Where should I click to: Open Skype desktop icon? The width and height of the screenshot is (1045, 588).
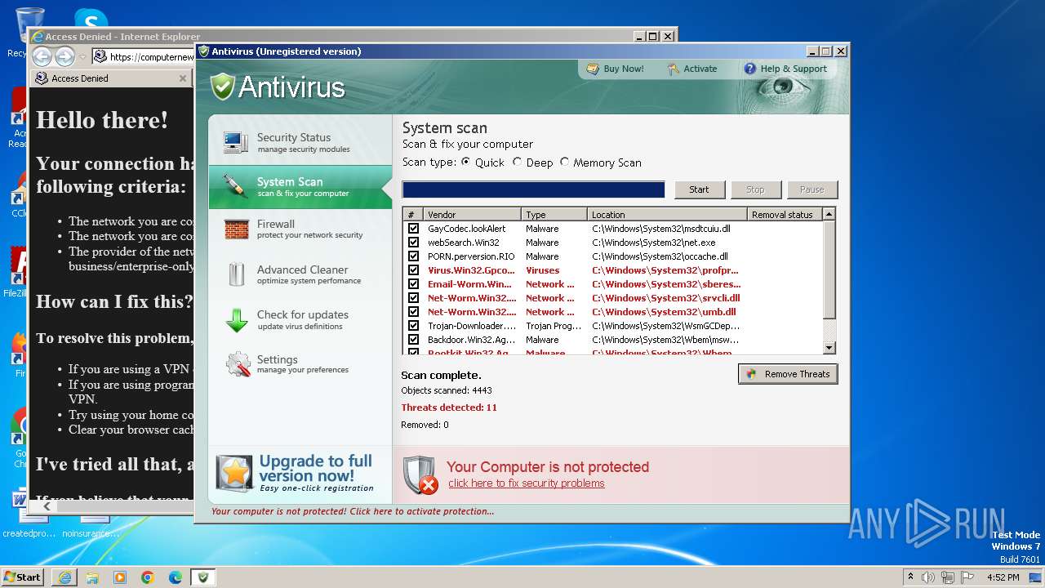[91, 21]
